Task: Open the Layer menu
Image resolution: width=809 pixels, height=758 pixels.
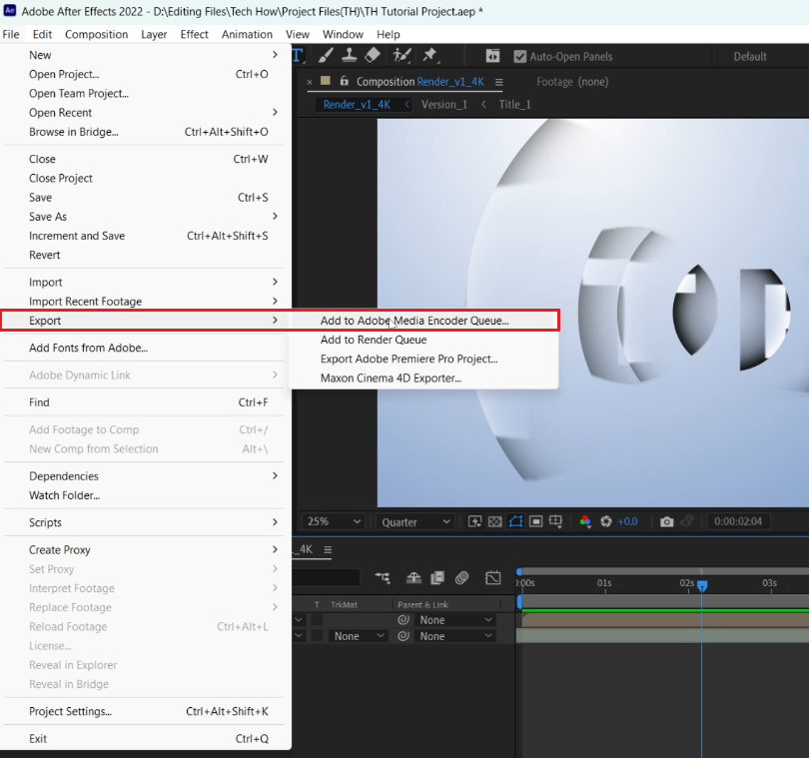Action: (154, 34)
